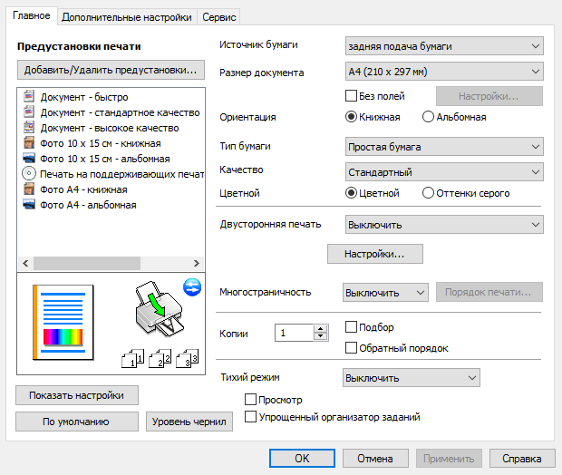Click the 'Фото 10 x 15 см - книжная' icon

[29, 142]
